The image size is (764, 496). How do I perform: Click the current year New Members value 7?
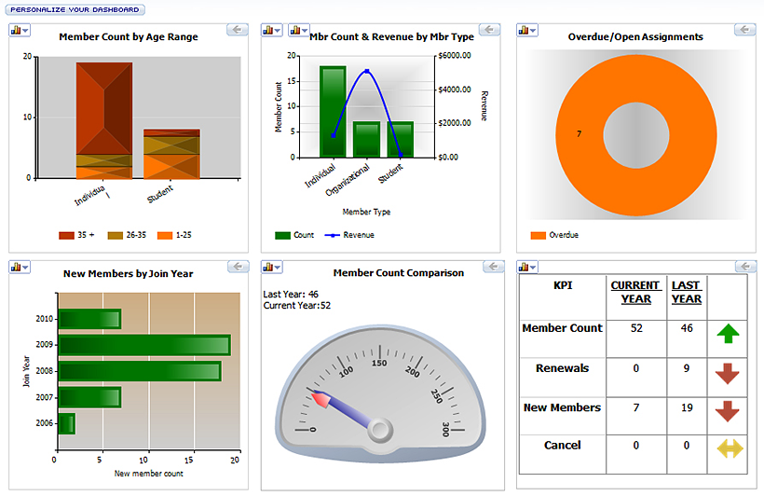[x=636, y=407]
